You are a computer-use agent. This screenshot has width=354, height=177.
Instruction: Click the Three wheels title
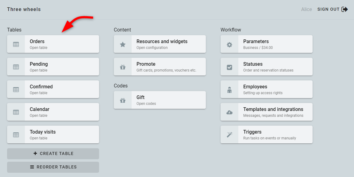(x=24, y=9)
